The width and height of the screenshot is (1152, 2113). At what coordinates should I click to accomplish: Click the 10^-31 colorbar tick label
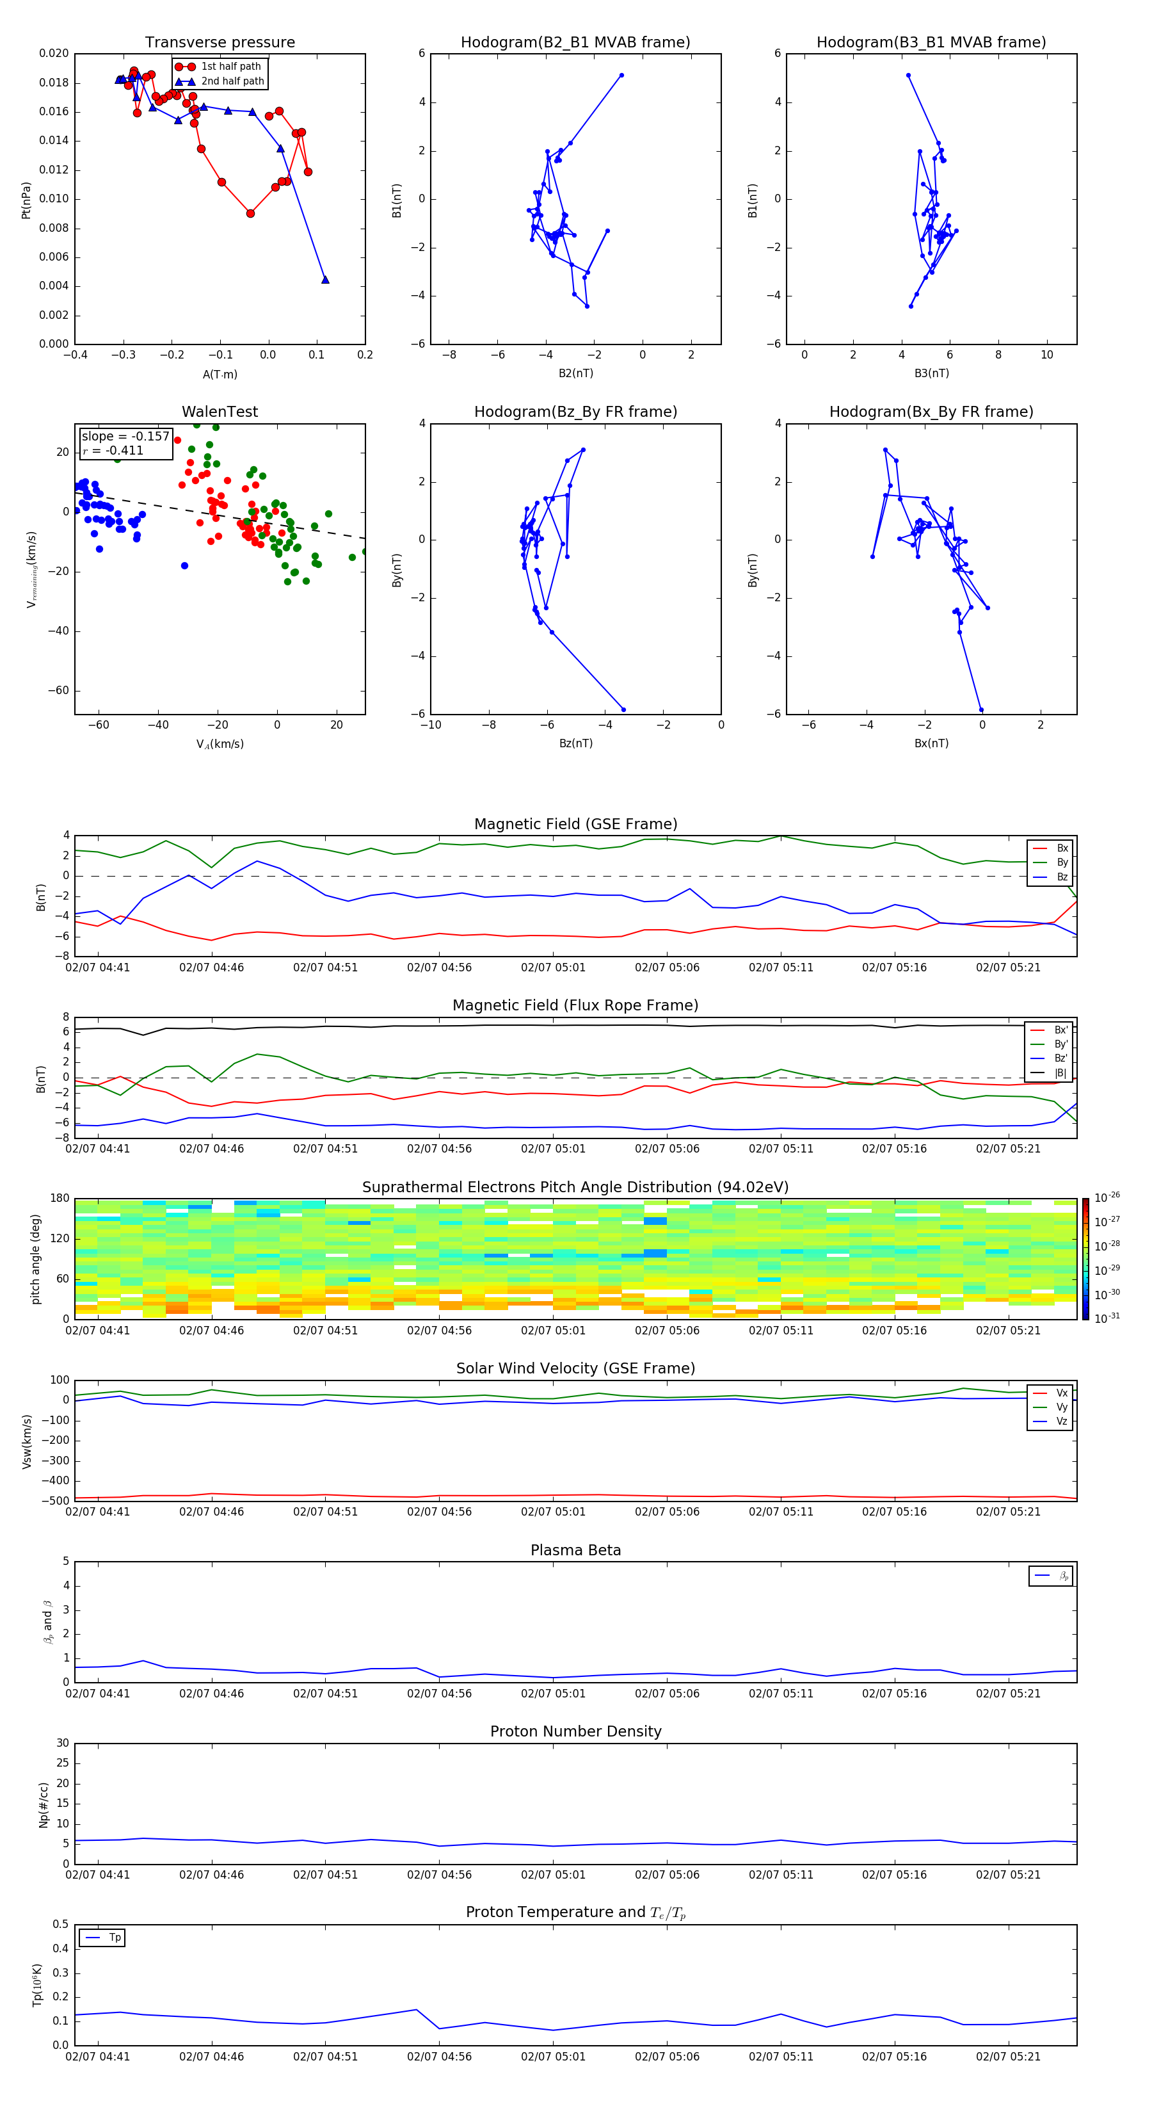1107,1318
